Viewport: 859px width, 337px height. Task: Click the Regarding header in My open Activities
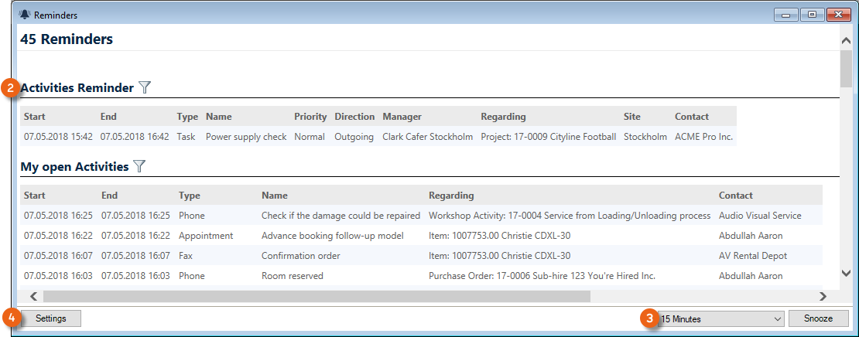(x=451, y=196)
